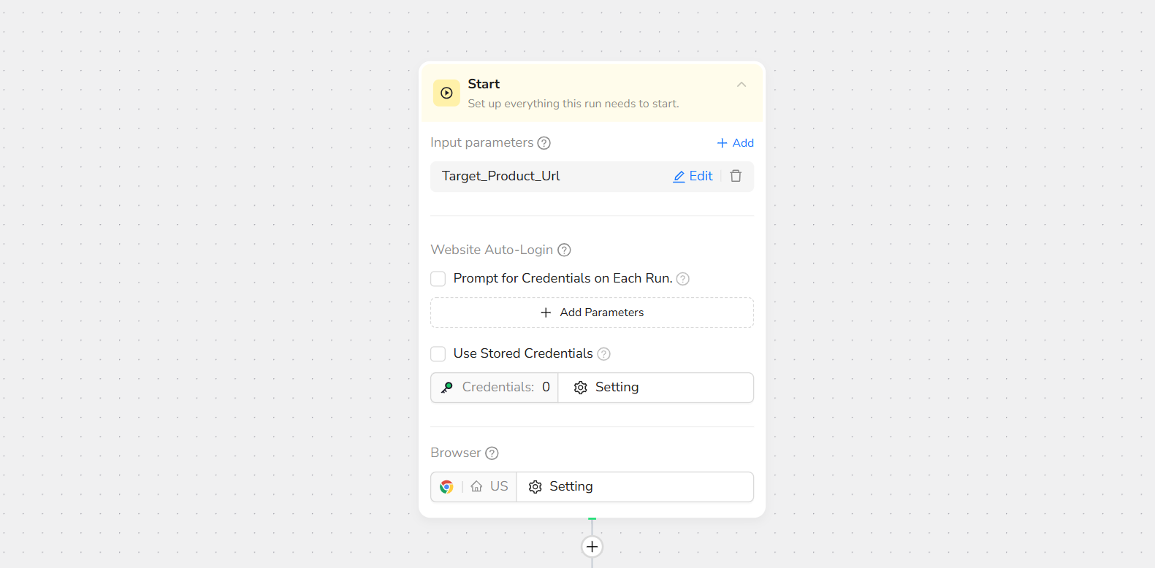The height and width of the screenshot is (568, 1155).
Task: Add a new input parameter
Action: coord(735,143)
